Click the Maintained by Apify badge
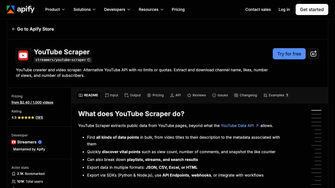This screenshot has width=335, height=188. [x=29, y=149]
